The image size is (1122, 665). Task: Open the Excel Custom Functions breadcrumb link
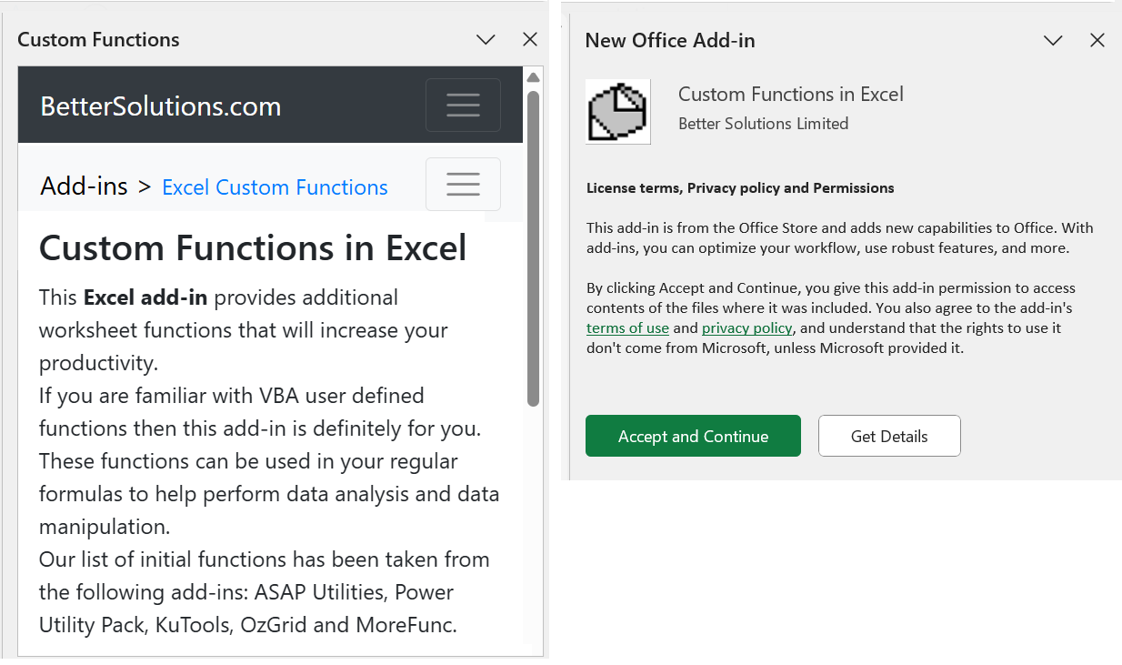275,187
